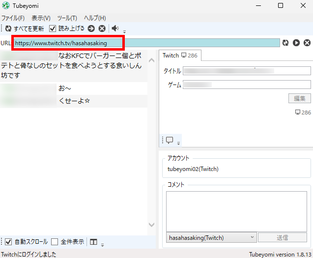This screenshot has height=258, width=313.
Task: Click the comment list scroll-up arrow
Action: pyautogui.click(x=152, y=60)
